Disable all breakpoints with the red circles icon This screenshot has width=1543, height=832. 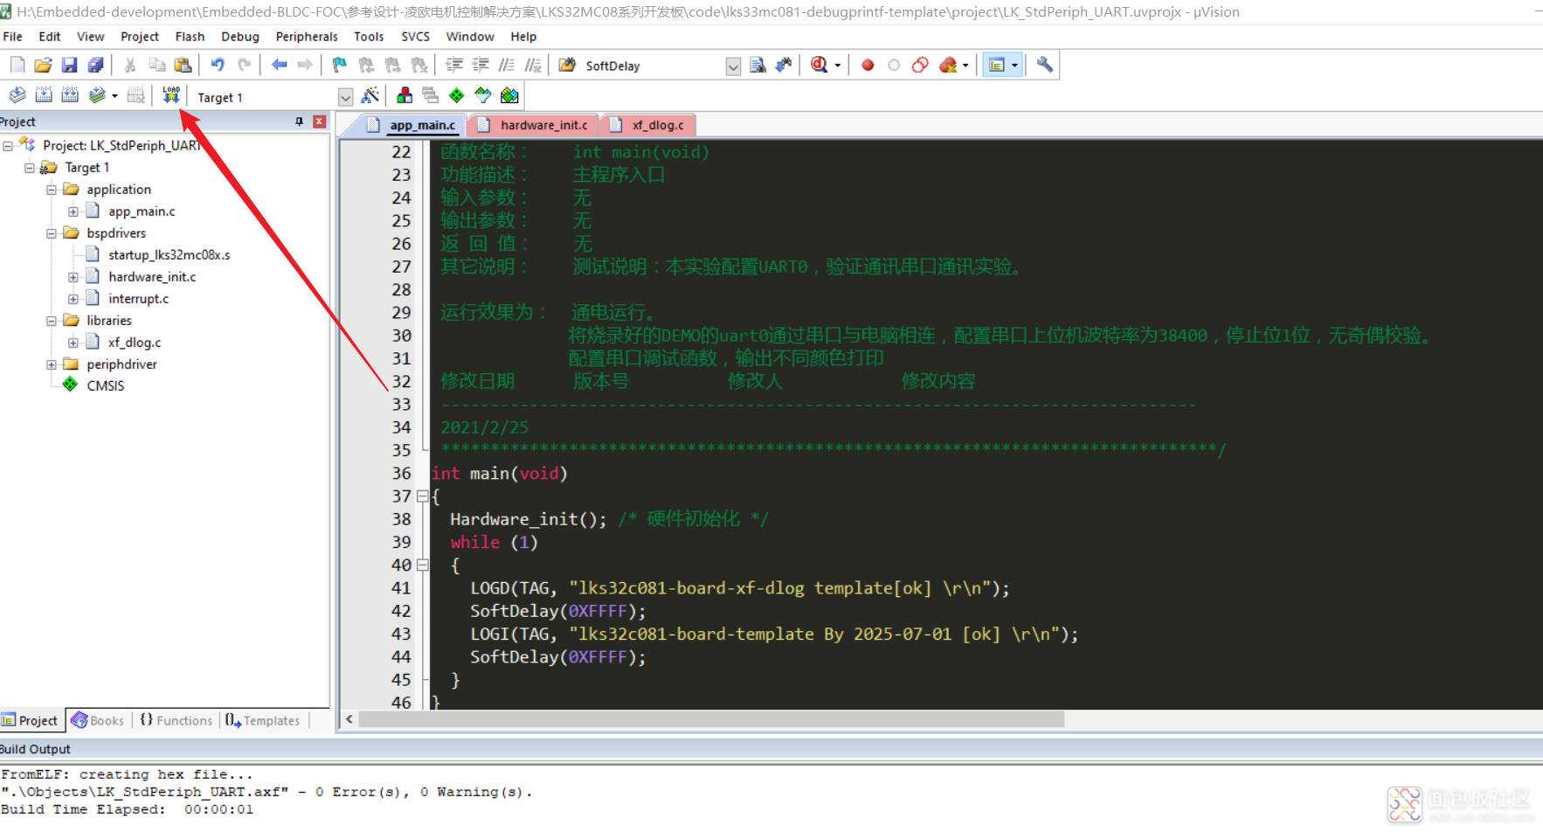[x=920, y=65]
